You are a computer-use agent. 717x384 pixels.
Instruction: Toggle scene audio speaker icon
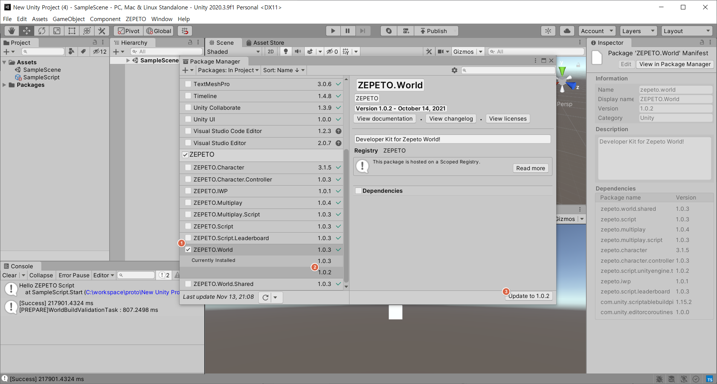(298, 51)
